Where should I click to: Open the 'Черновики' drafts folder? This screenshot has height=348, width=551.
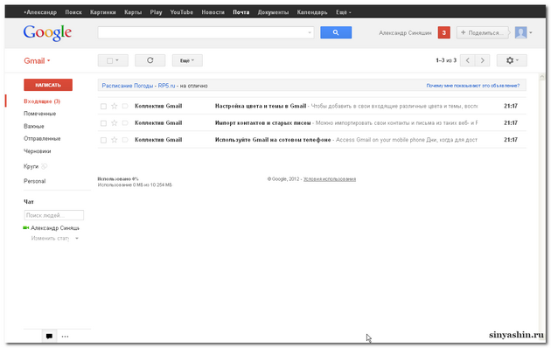pos(38,151)
